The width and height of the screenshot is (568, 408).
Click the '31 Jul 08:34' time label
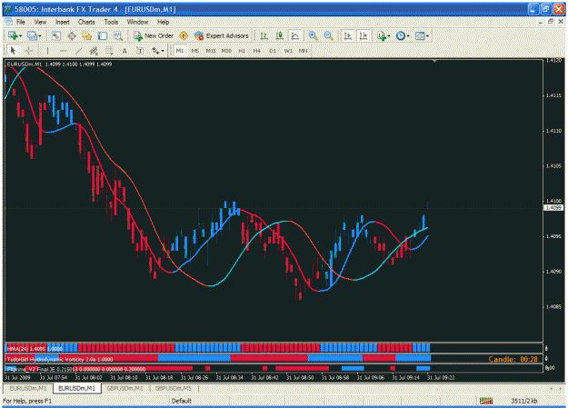[229, 378]
